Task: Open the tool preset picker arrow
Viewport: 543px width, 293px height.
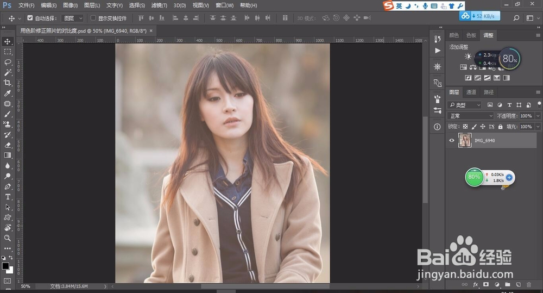Action: click(x=20, y=18)
